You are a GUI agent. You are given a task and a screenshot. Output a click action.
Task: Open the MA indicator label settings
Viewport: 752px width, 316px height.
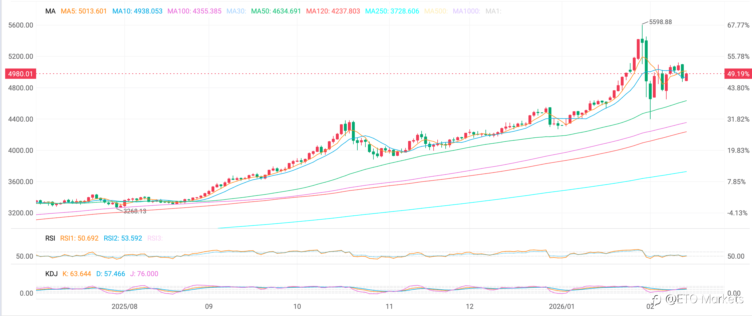(50, 11)
